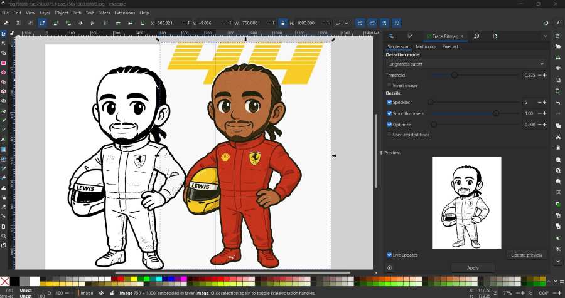Flip selection vertically
This screenshot has width=565, height=298.
tap(93, 23)
